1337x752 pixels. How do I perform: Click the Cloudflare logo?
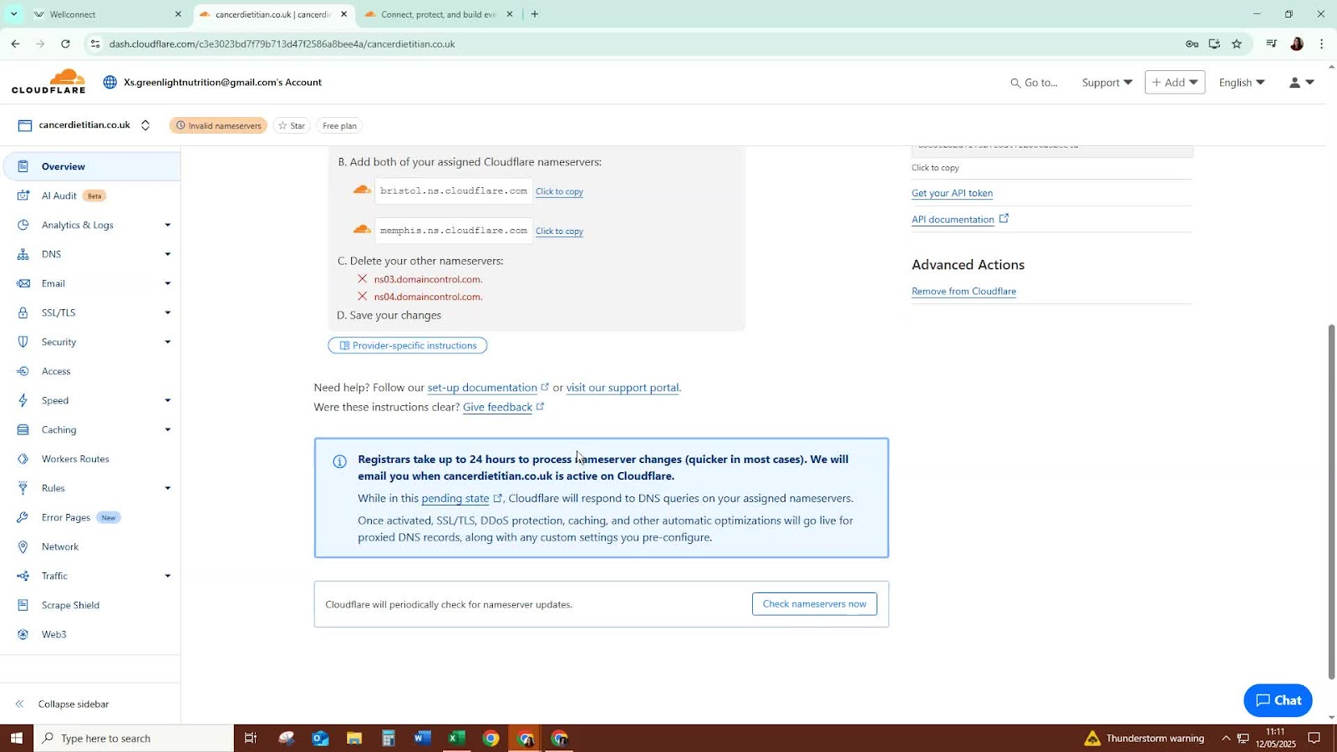pyautogui.click(x=48, y=81)
